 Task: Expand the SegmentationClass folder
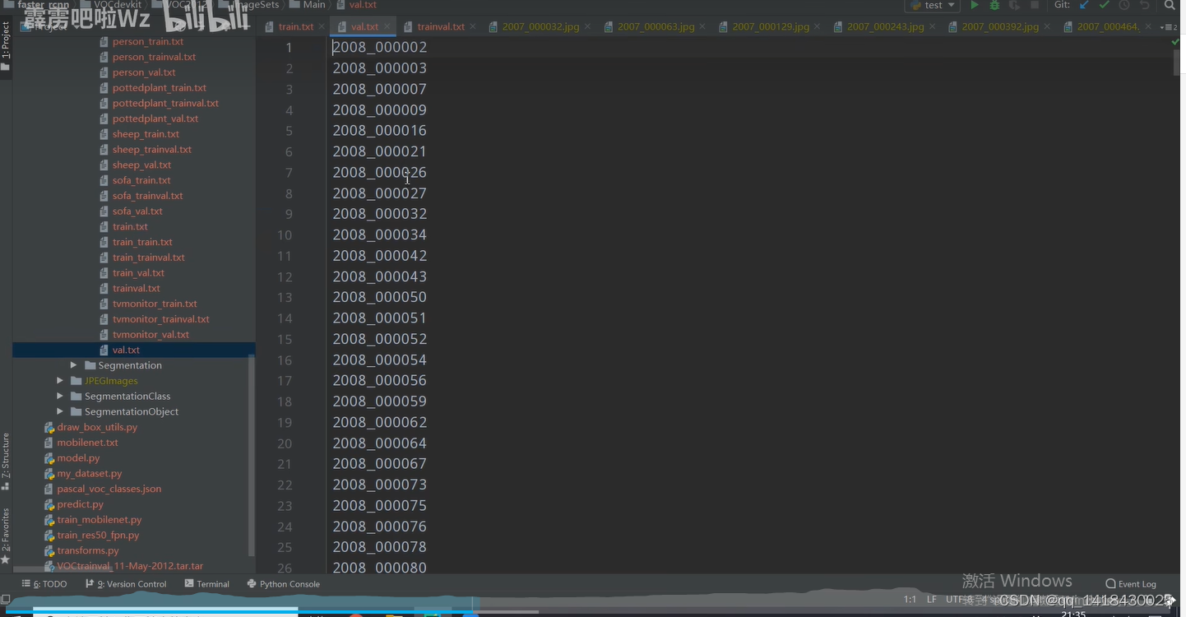click(60, 396)
